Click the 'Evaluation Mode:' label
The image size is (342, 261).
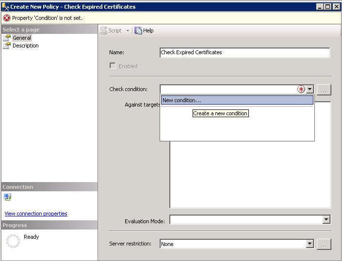point(145,221)
